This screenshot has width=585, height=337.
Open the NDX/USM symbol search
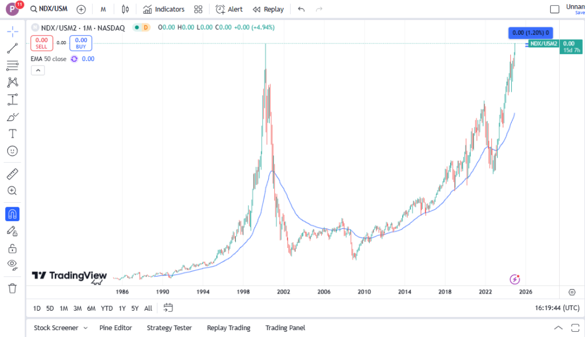click(x=49, y=9)
